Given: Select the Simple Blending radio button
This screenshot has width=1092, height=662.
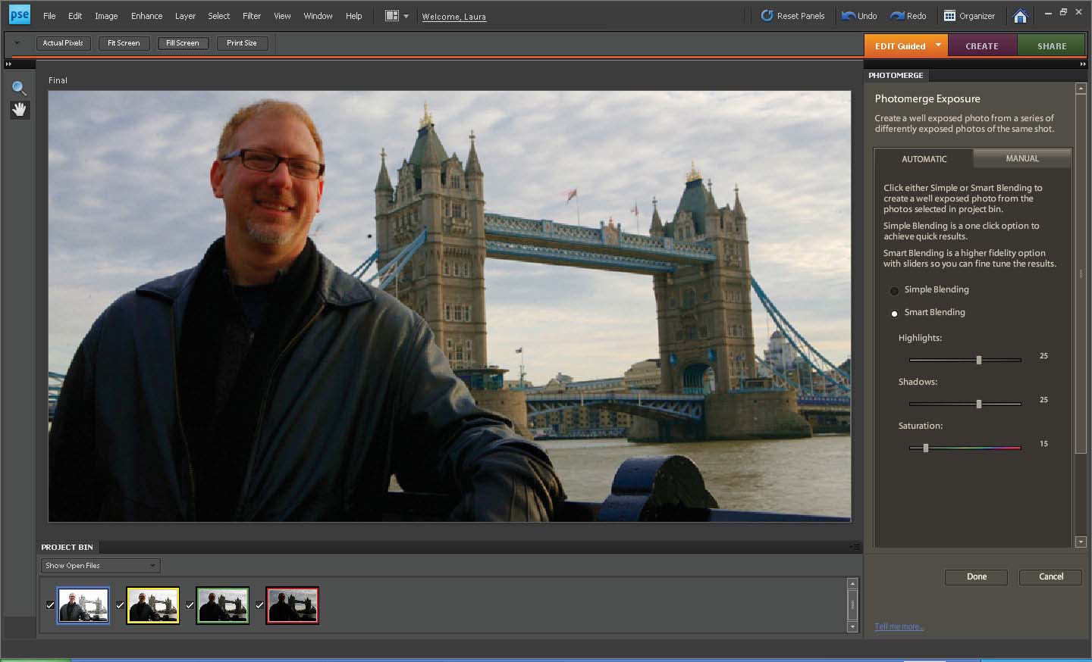Looking at the screenshot, I should click(x=894, y=291).
